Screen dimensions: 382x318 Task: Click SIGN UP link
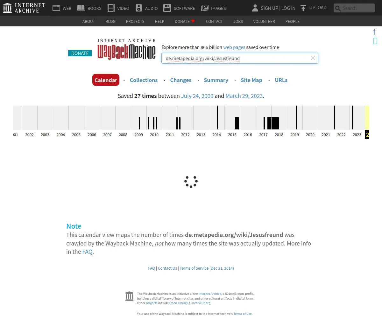(269, 8)
